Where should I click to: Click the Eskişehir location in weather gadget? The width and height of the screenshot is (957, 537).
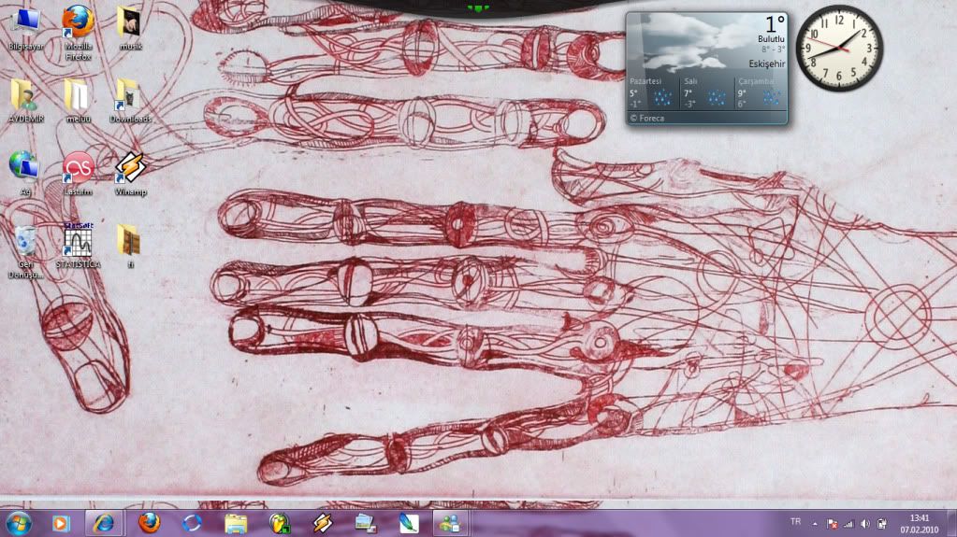[x=766, y=64]
